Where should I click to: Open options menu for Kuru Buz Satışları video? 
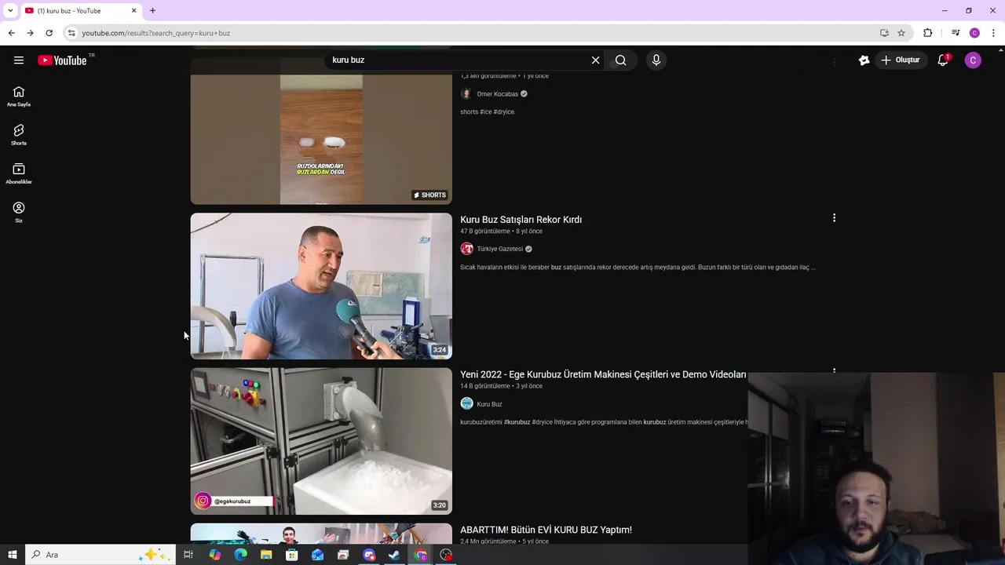[834, 218]
